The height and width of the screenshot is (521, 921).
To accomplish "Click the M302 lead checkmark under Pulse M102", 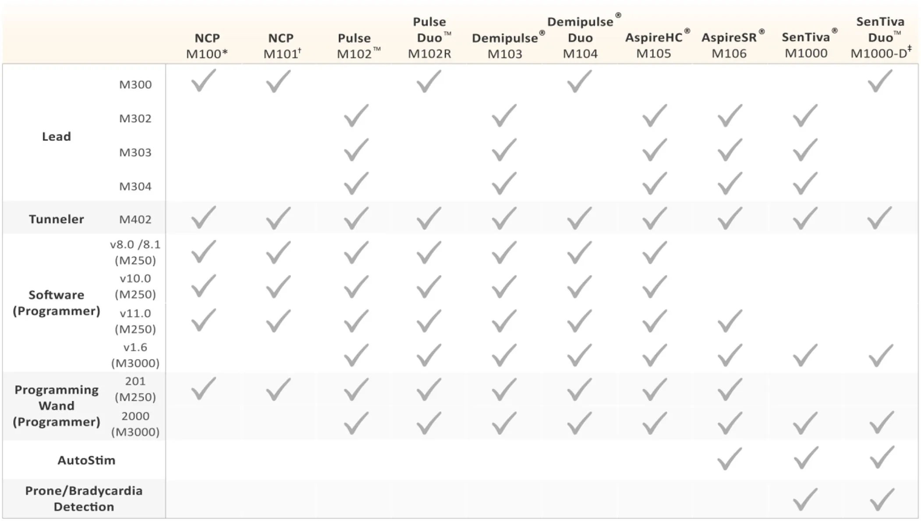I will [x=356, y=116].
